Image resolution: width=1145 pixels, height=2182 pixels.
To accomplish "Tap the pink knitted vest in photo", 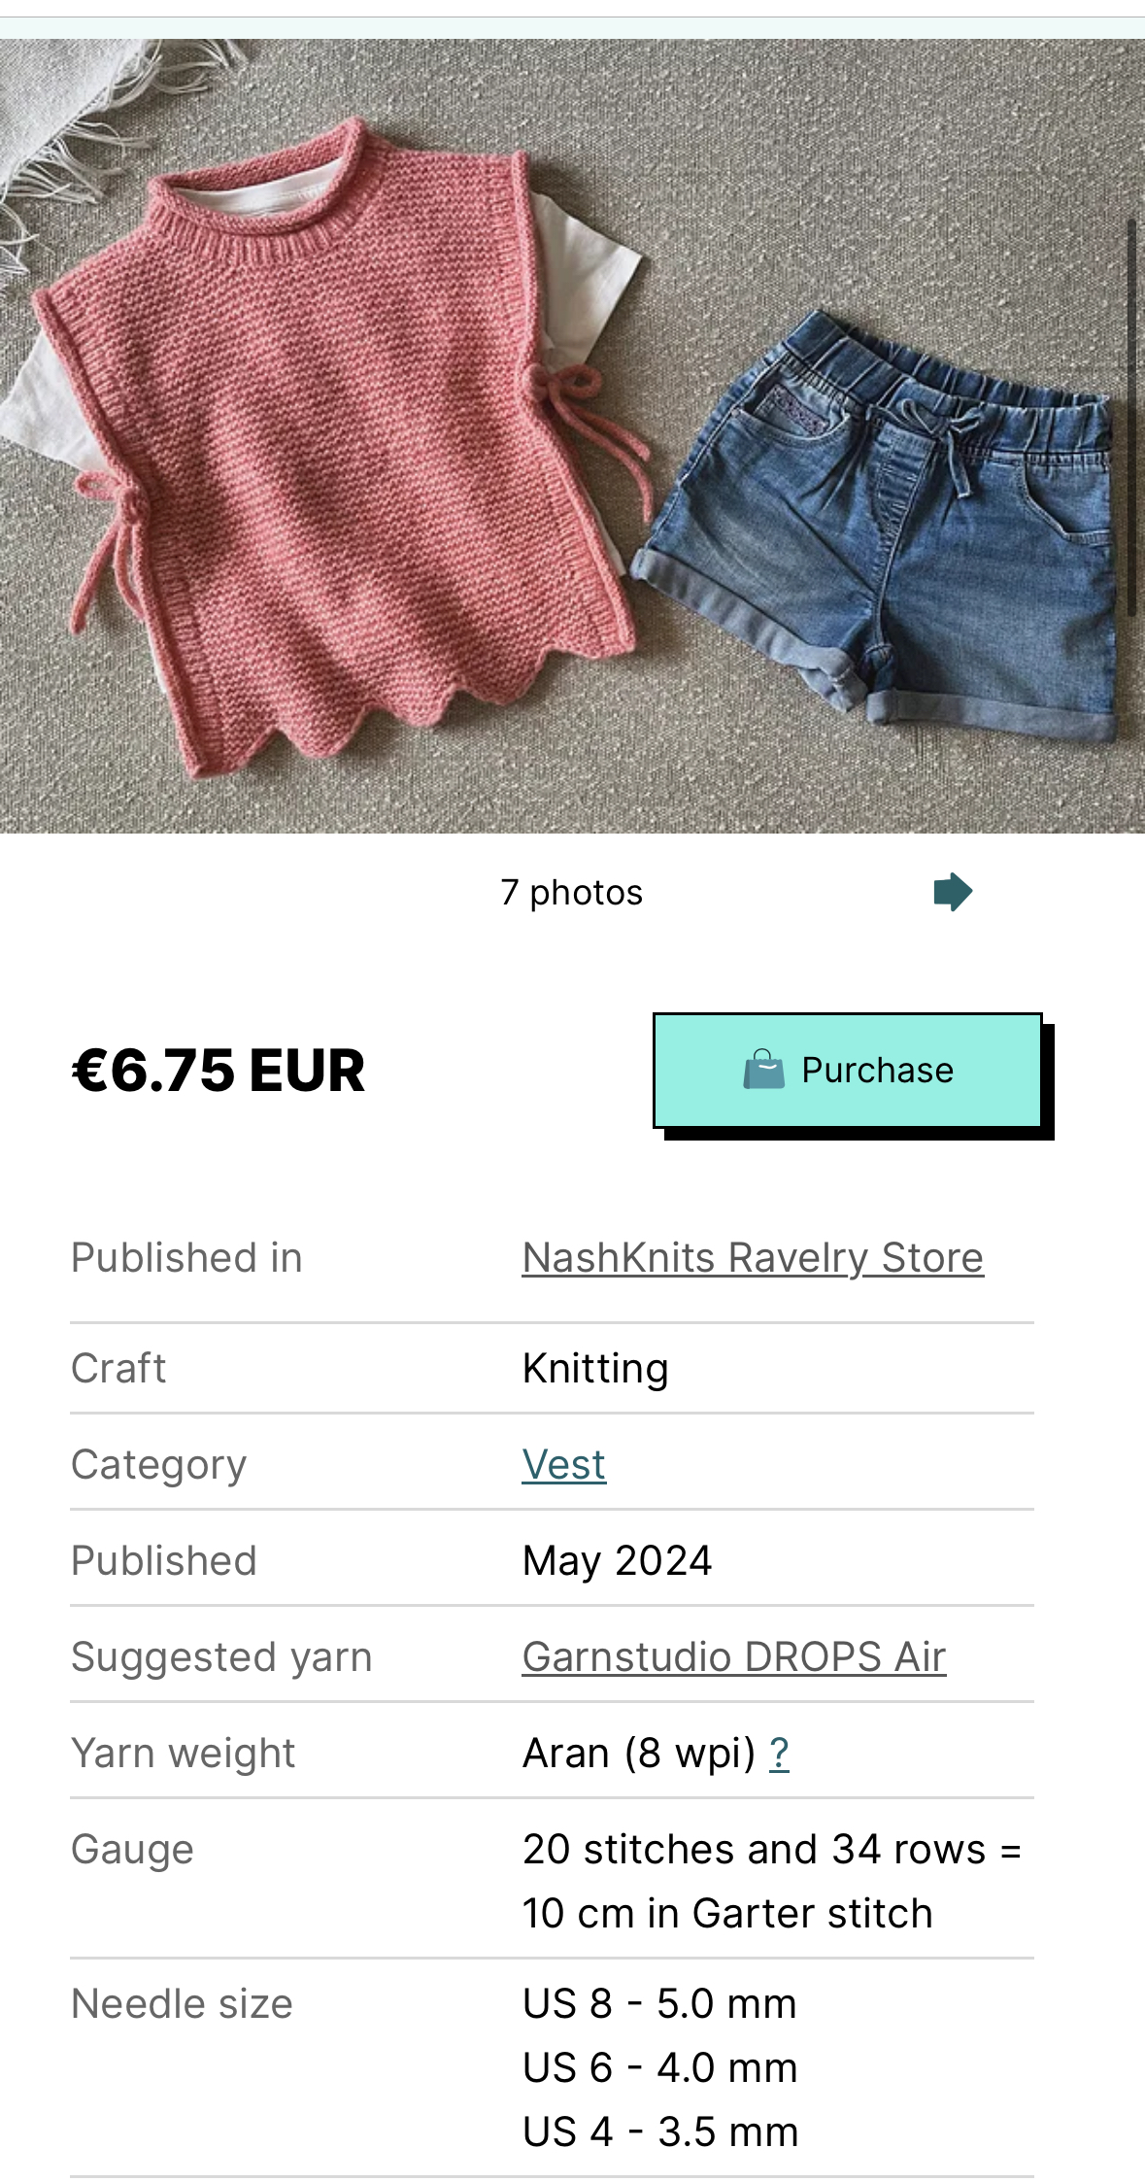I will [340, 447].
